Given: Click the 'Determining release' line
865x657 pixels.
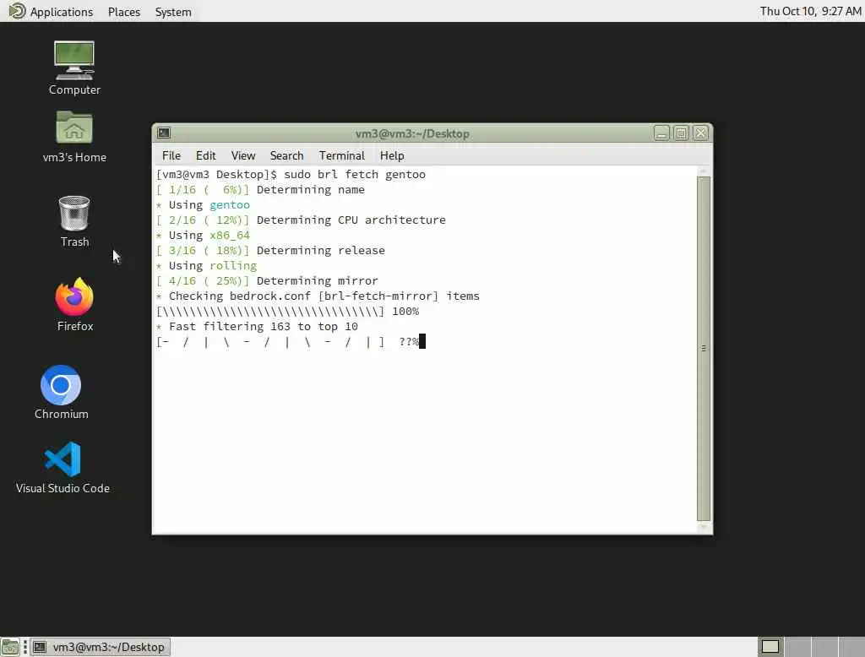Looking at the screenshot, I should pyautogui.click(x=271, y=251).
